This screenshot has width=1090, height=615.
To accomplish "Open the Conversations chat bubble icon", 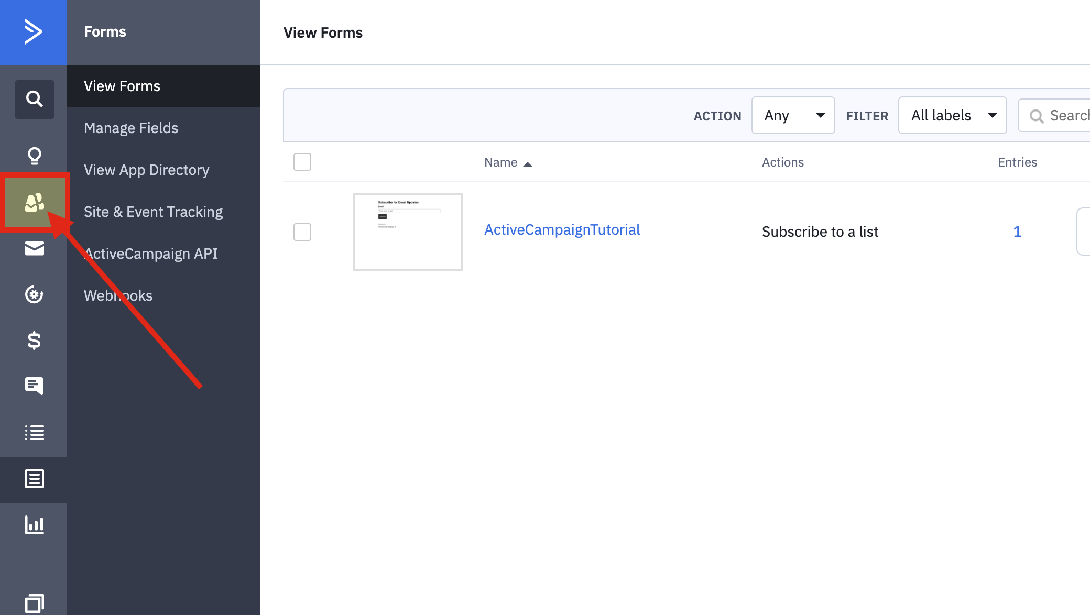I will coord(34,386).
